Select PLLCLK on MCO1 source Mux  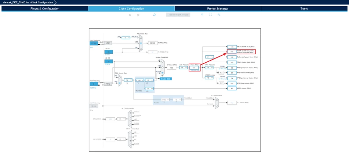[x=130, y=145]
